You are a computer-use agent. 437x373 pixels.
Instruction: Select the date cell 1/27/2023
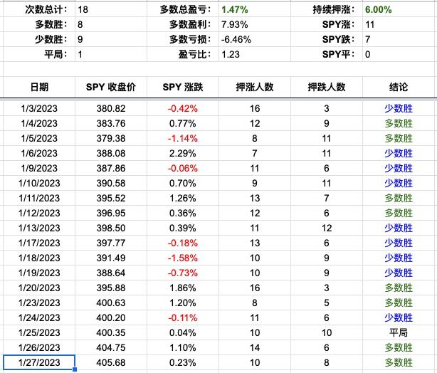pos(39,362)
